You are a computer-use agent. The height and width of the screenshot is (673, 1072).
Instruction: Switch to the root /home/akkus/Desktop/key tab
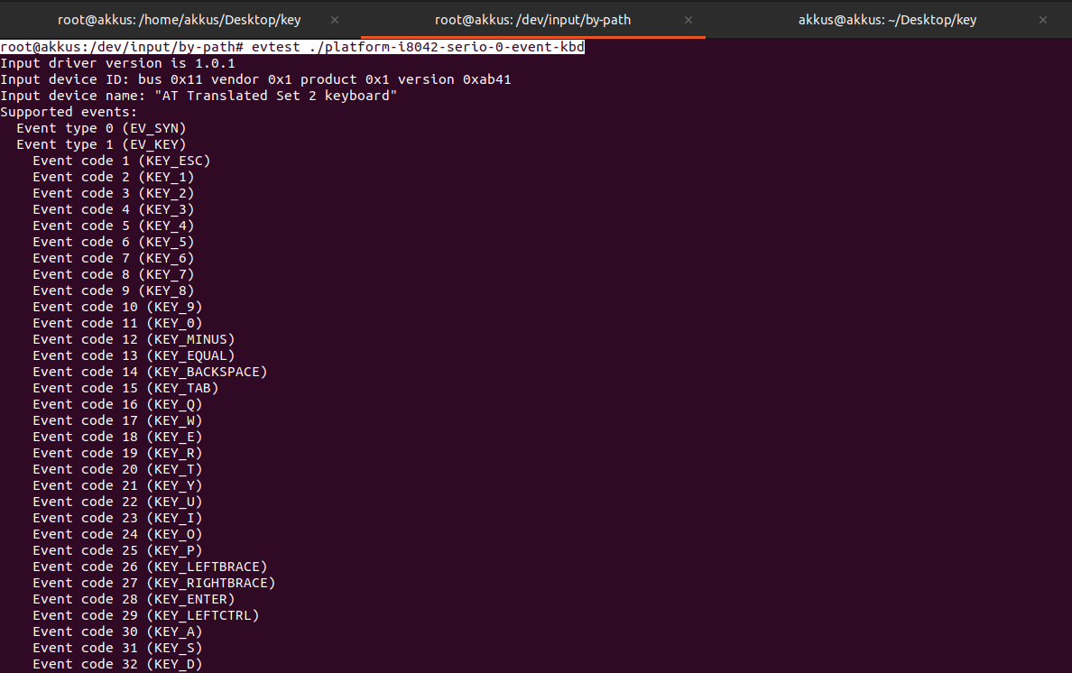180,19
